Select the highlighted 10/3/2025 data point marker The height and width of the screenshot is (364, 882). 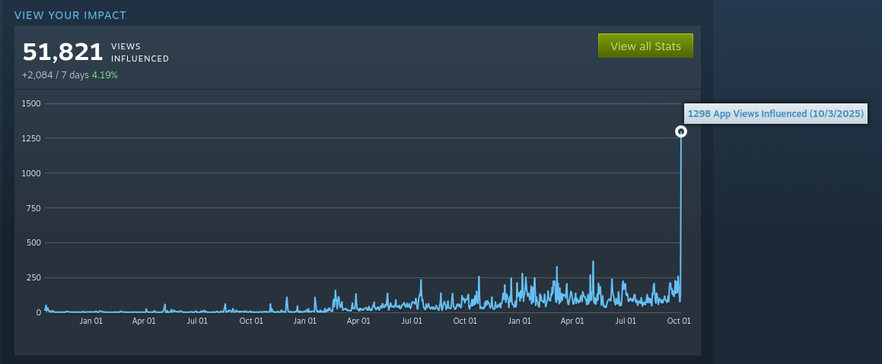pyautogui.click(x=680, y=131)
